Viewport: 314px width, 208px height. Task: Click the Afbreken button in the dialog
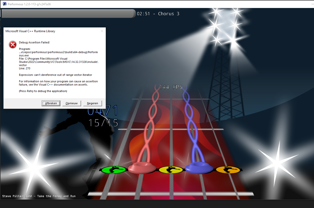[51, 103]
